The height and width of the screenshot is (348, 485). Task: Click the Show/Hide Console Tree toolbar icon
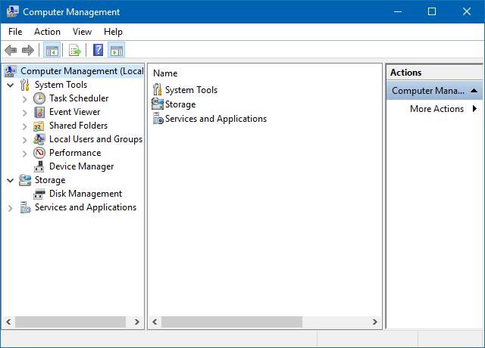point(52,51)
